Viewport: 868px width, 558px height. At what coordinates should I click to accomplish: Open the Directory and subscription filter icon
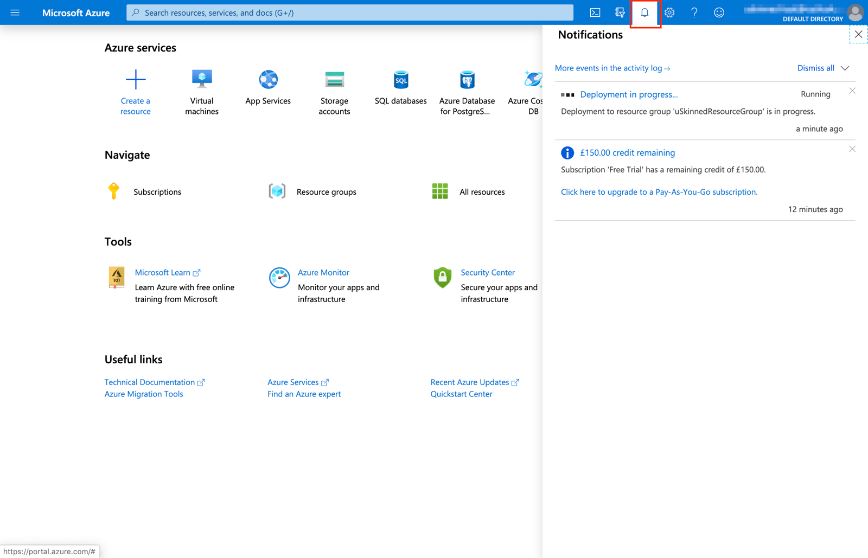point(620,12)
